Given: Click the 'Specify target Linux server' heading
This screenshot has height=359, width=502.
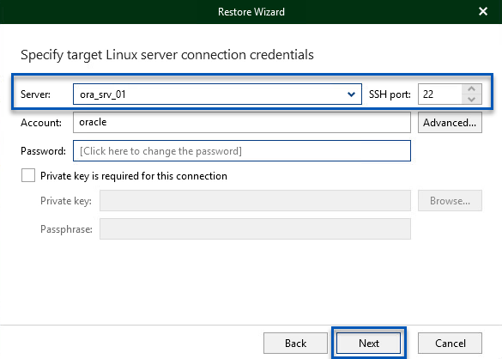Looking at the screenshot, I should pos(167,55).
